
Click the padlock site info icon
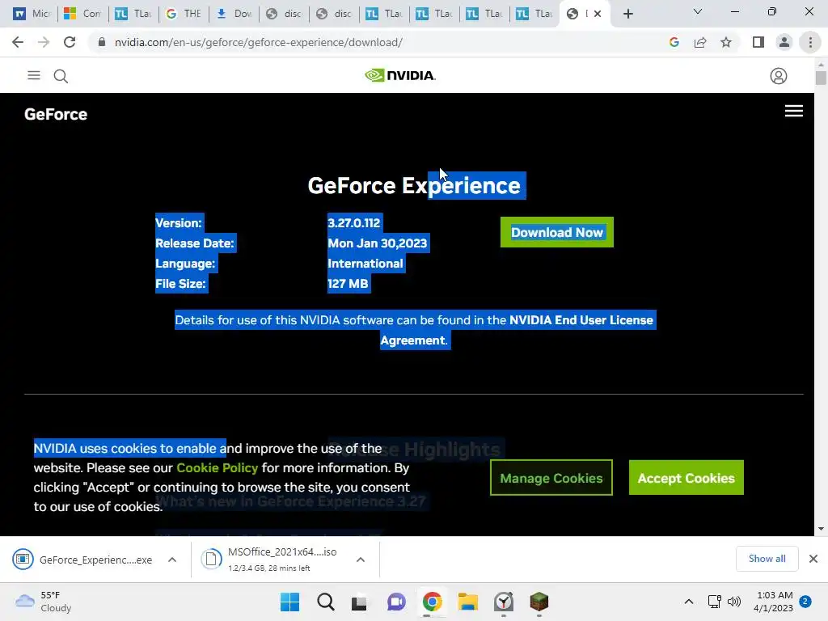pos(102,42)
